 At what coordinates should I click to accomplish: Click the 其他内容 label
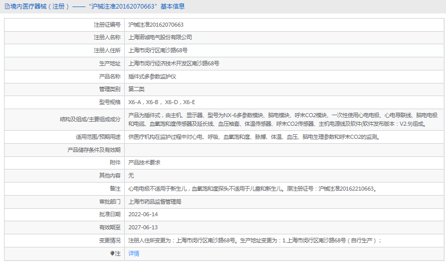110,176
